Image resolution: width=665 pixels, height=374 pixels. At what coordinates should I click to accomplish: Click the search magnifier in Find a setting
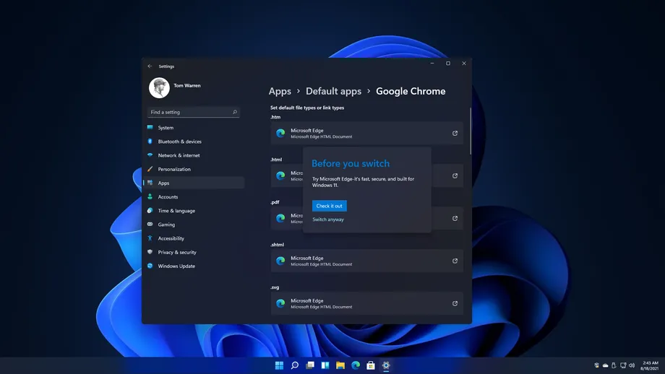point(235,113)
